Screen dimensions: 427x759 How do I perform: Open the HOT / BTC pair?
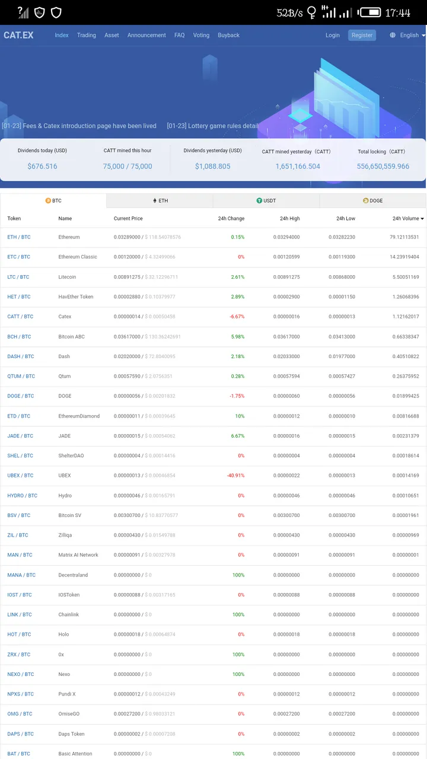click(19, 634)
